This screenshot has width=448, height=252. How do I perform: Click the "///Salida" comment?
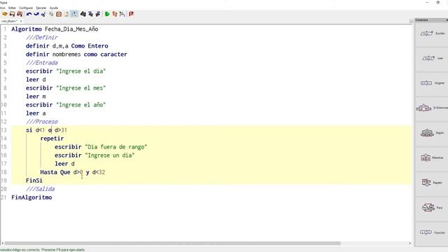[x=41, y=189]
